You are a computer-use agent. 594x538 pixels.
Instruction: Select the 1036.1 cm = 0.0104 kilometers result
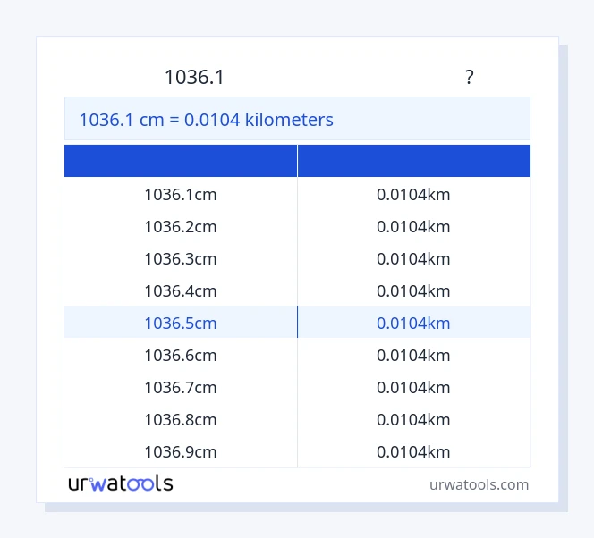pos(207,119)
